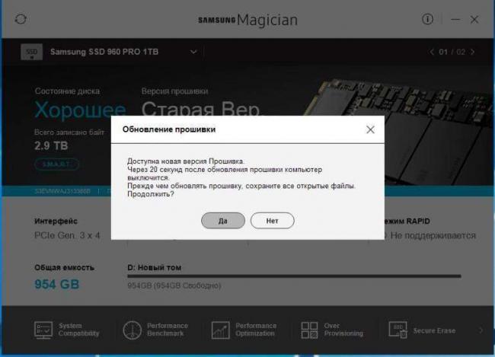
Task: Click the режим RAPID label
Action: point(407,222)
